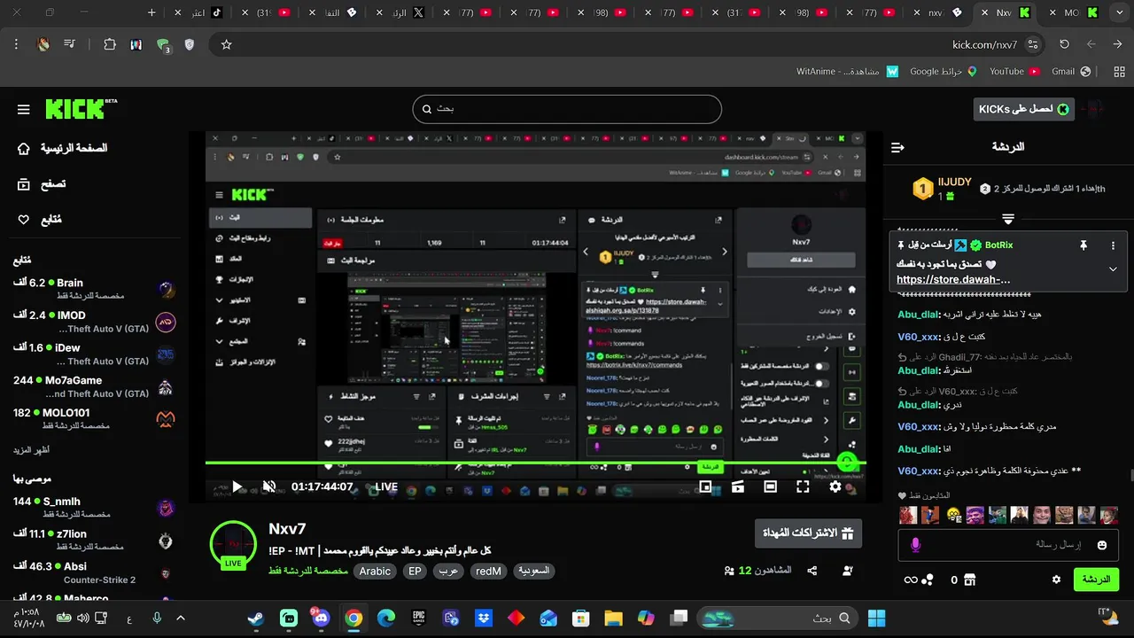Open Nxv7 channel avatar
Viewport: 1134px width, 638px height.
tap(233, 544)
